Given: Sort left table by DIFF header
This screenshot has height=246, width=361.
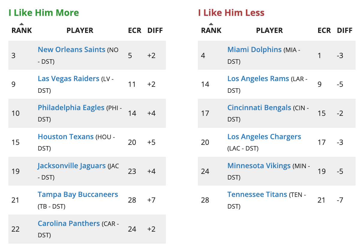Looking at the screenshot, I should click(155, 31).
